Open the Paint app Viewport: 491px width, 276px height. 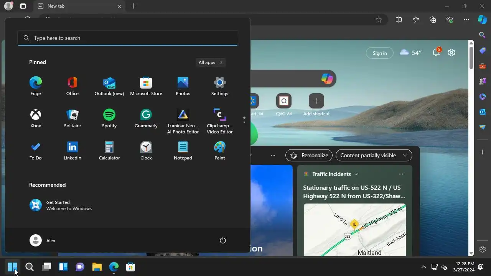220,151
